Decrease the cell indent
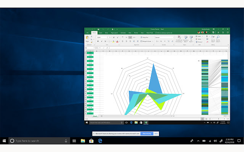This screenshot has height=152, width=244. 134,41
